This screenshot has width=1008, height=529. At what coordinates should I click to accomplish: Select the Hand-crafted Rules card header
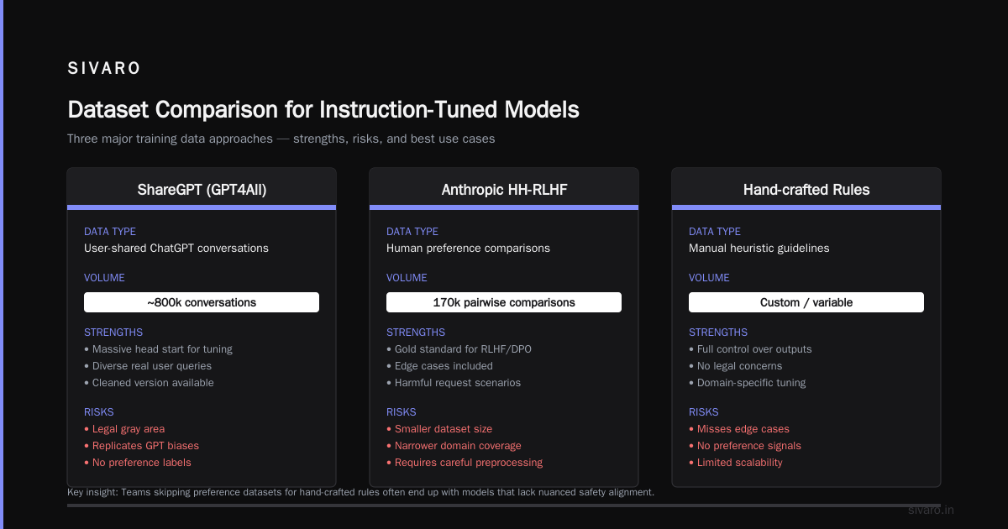point(806,189)
